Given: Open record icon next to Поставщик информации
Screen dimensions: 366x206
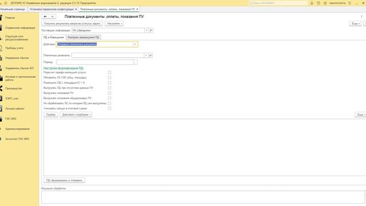Looking at the screenshot, I should pos(151,30).
